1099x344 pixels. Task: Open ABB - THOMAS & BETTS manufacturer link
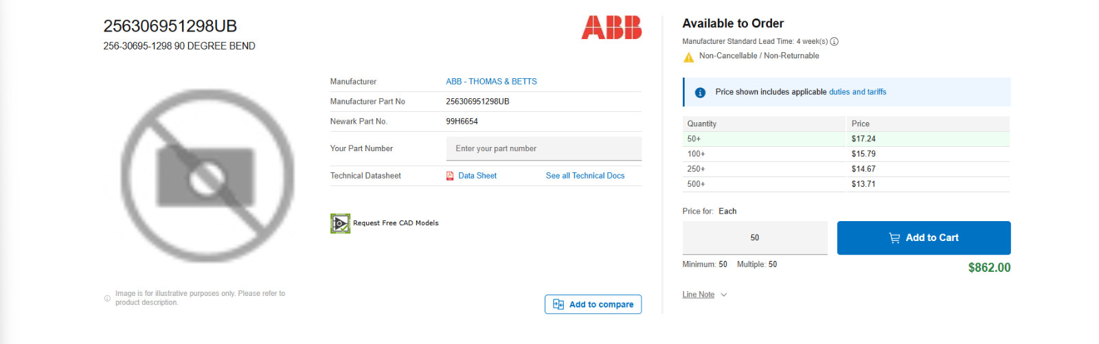click(x=491, y=82)
